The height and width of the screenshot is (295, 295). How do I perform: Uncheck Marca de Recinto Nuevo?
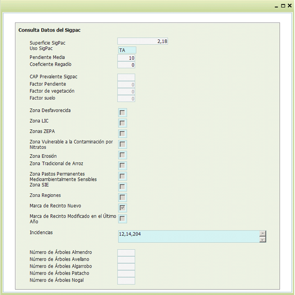point(123,208)
